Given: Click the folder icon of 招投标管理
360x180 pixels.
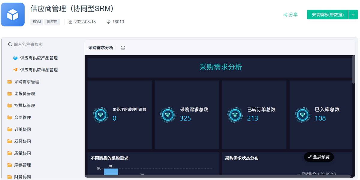Looking at the screenshot, I should click(x=10, y=106).
